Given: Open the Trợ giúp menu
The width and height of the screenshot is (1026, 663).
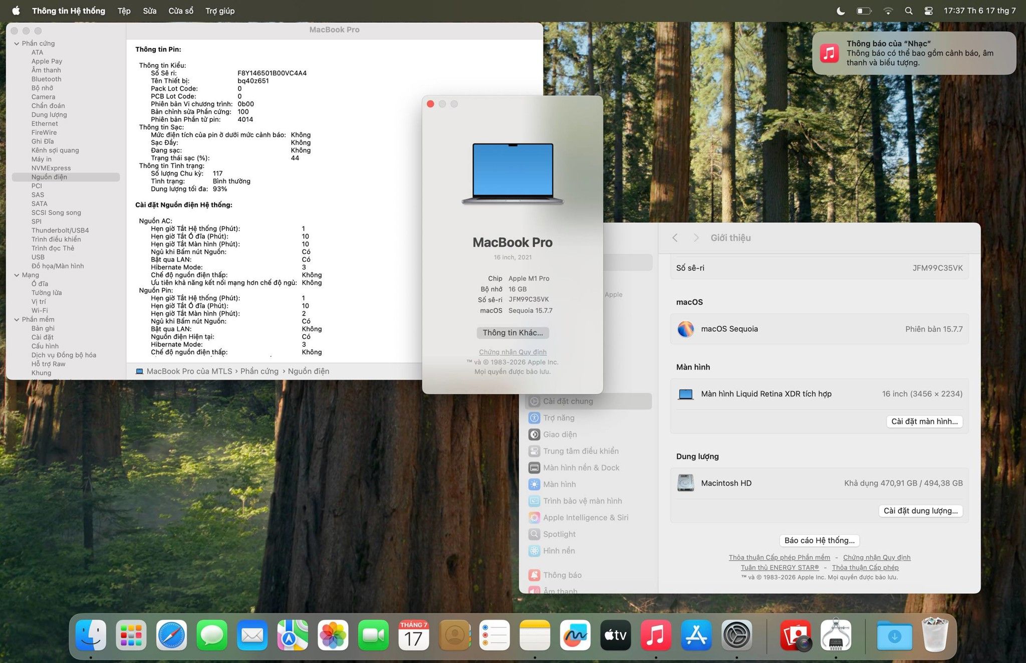Looking at the screenshot, I should point(220,11).
